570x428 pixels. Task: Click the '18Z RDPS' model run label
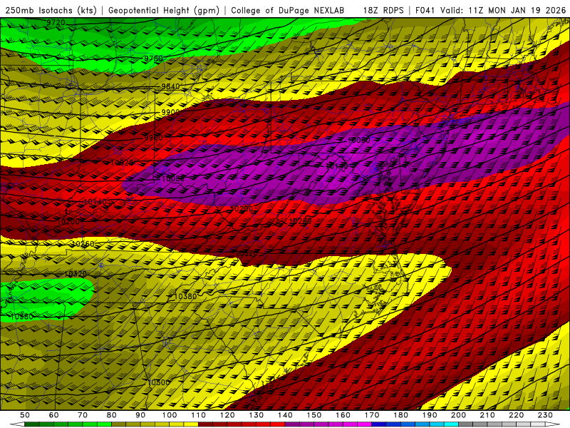383,11
